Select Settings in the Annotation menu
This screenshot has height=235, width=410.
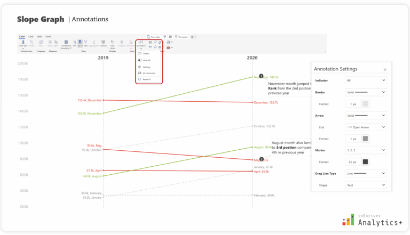tap(146, 67)
